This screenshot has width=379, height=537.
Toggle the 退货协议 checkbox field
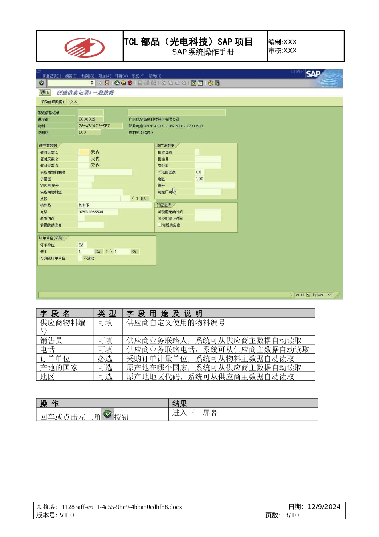[x=81, y=219]
